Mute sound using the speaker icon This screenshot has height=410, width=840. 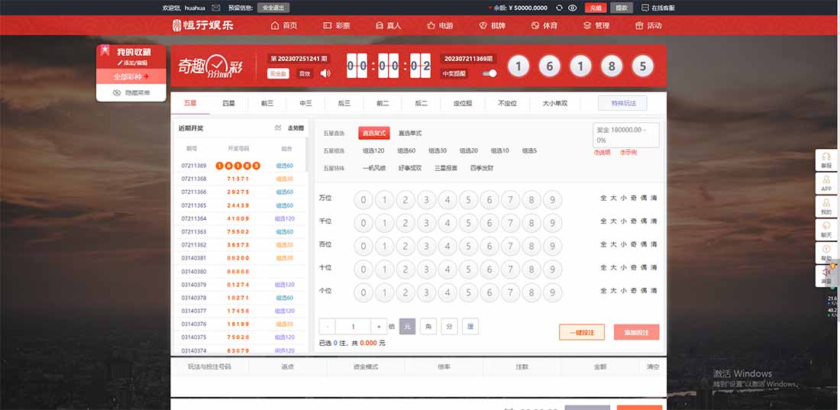point(325,73)
